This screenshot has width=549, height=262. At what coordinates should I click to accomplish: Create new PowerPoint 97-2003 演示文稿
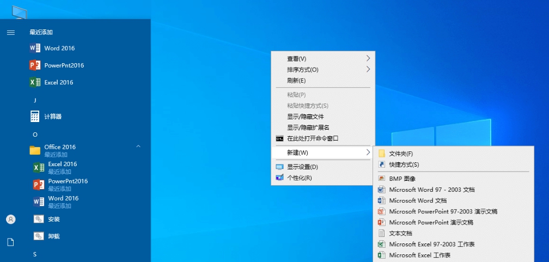tap(454, 211)
